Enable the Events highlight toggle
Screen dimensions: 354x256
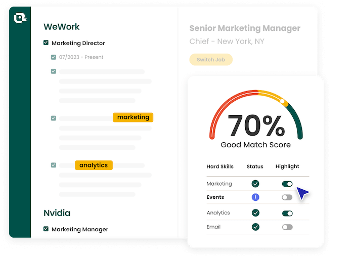coord(287,197)
